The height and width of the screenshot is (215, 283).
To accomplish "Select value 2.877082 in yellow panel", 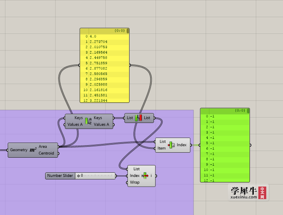I will (98, 69).
